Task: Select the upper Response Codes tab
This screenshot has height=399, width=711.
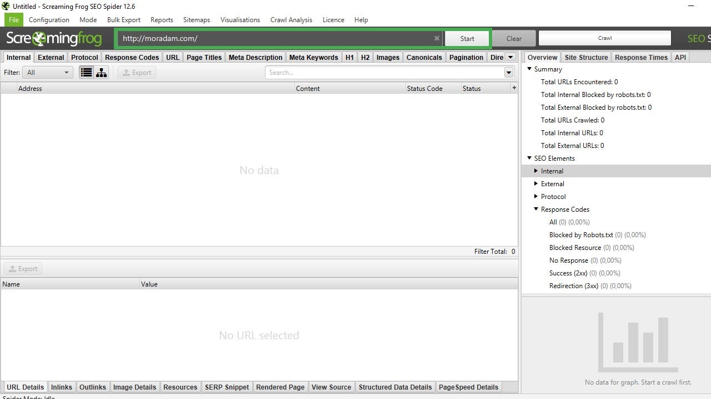Action: 132,57
